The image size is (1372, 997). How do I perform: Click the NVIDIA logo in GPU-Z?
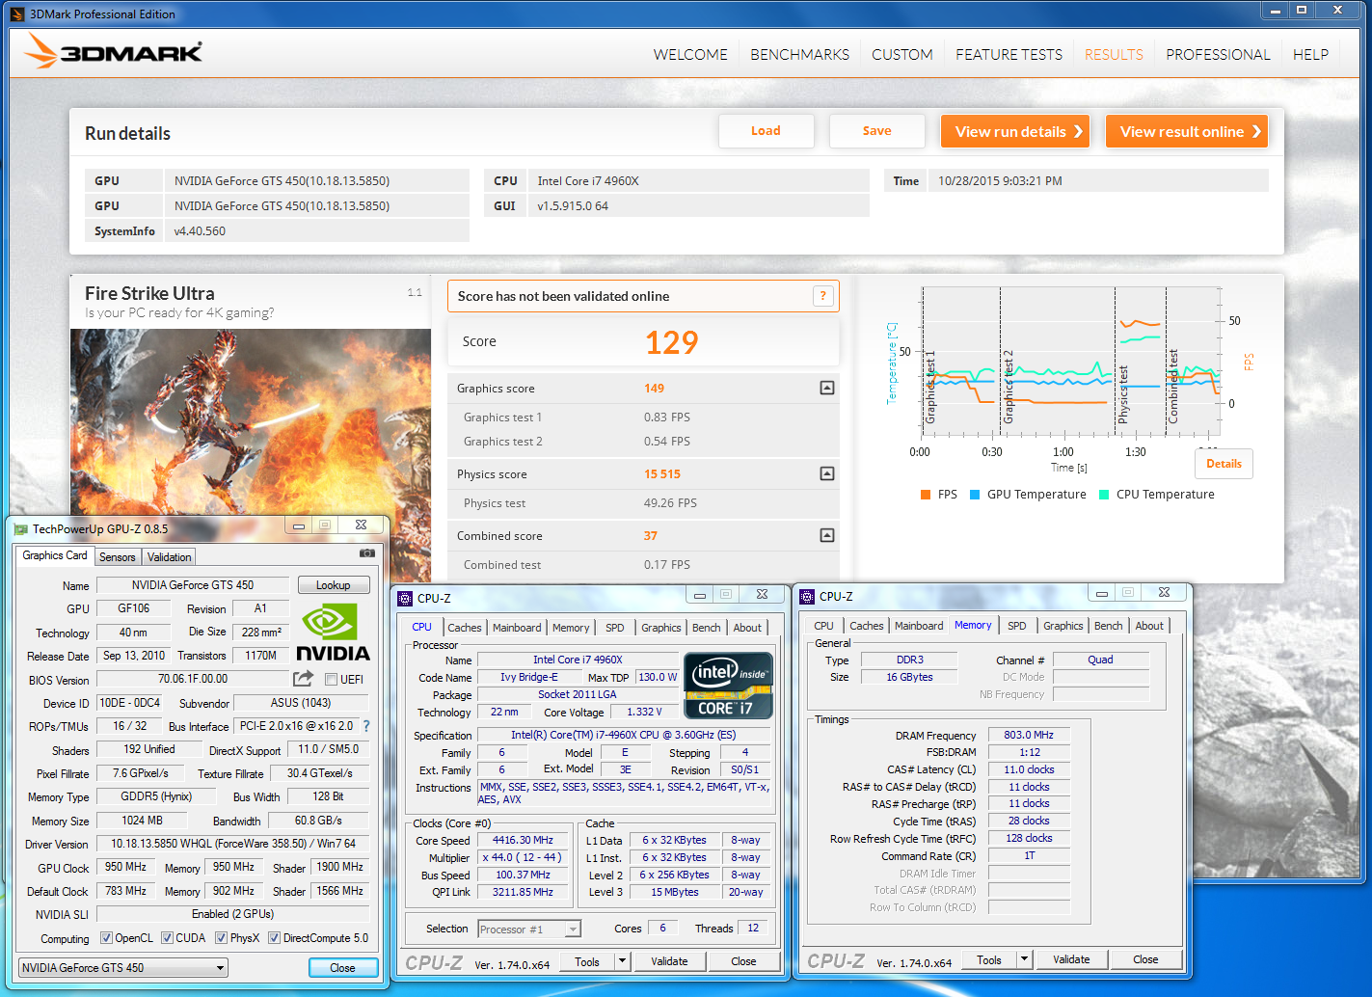(x=333, y=633)
